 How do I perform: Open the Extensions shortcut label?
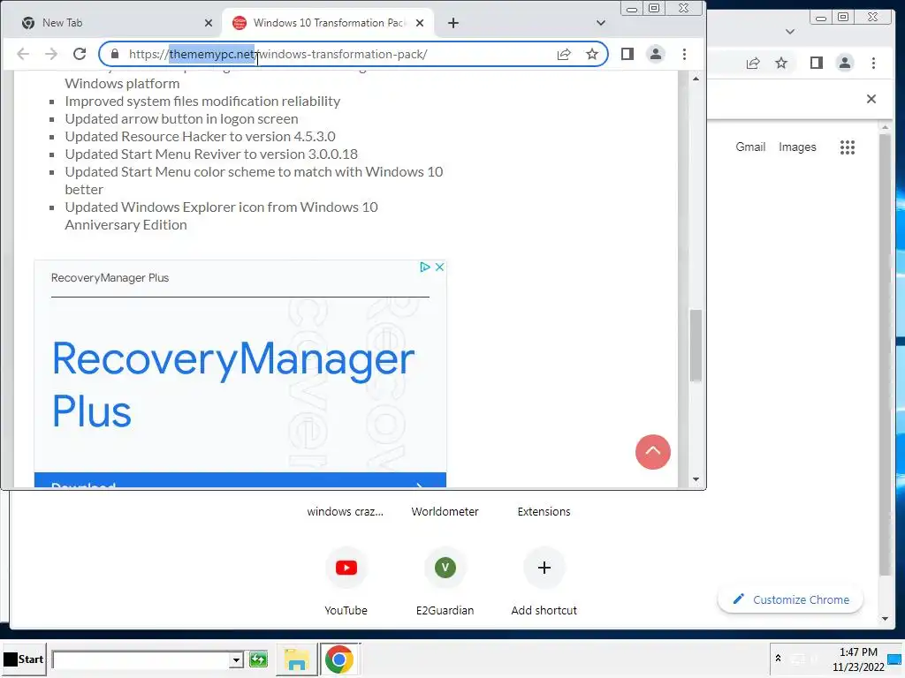pyautogui.click(x=544, y=512)
